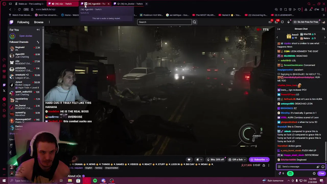This screenshot has height=184, width=327.
Task: Switch to the Stake.us browser tab
Action: 29,4
